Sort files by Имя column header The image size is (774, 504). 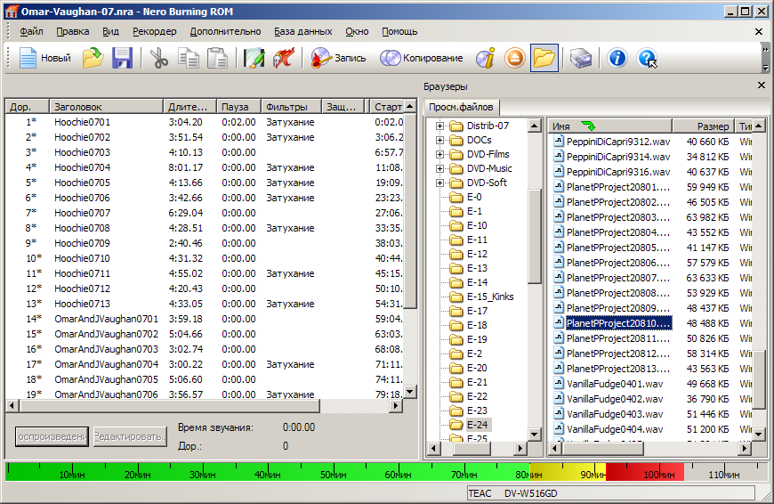[x=610, y=126]
